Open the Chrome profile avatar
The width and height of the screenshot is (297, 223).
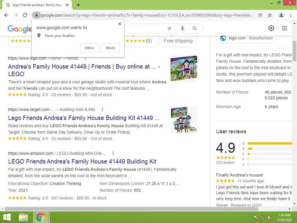point(281,15)
